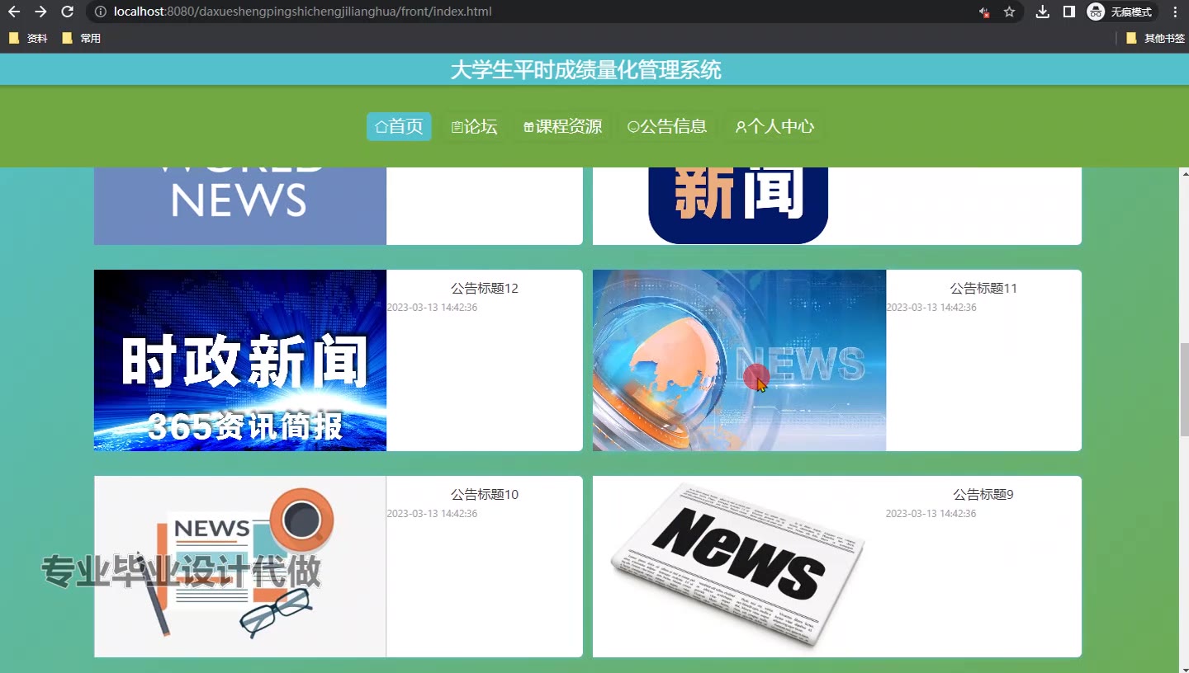Screen dimensions: 1189x673
Task: Open the Chrome three-dot menu
Action: click(1175, 12)
